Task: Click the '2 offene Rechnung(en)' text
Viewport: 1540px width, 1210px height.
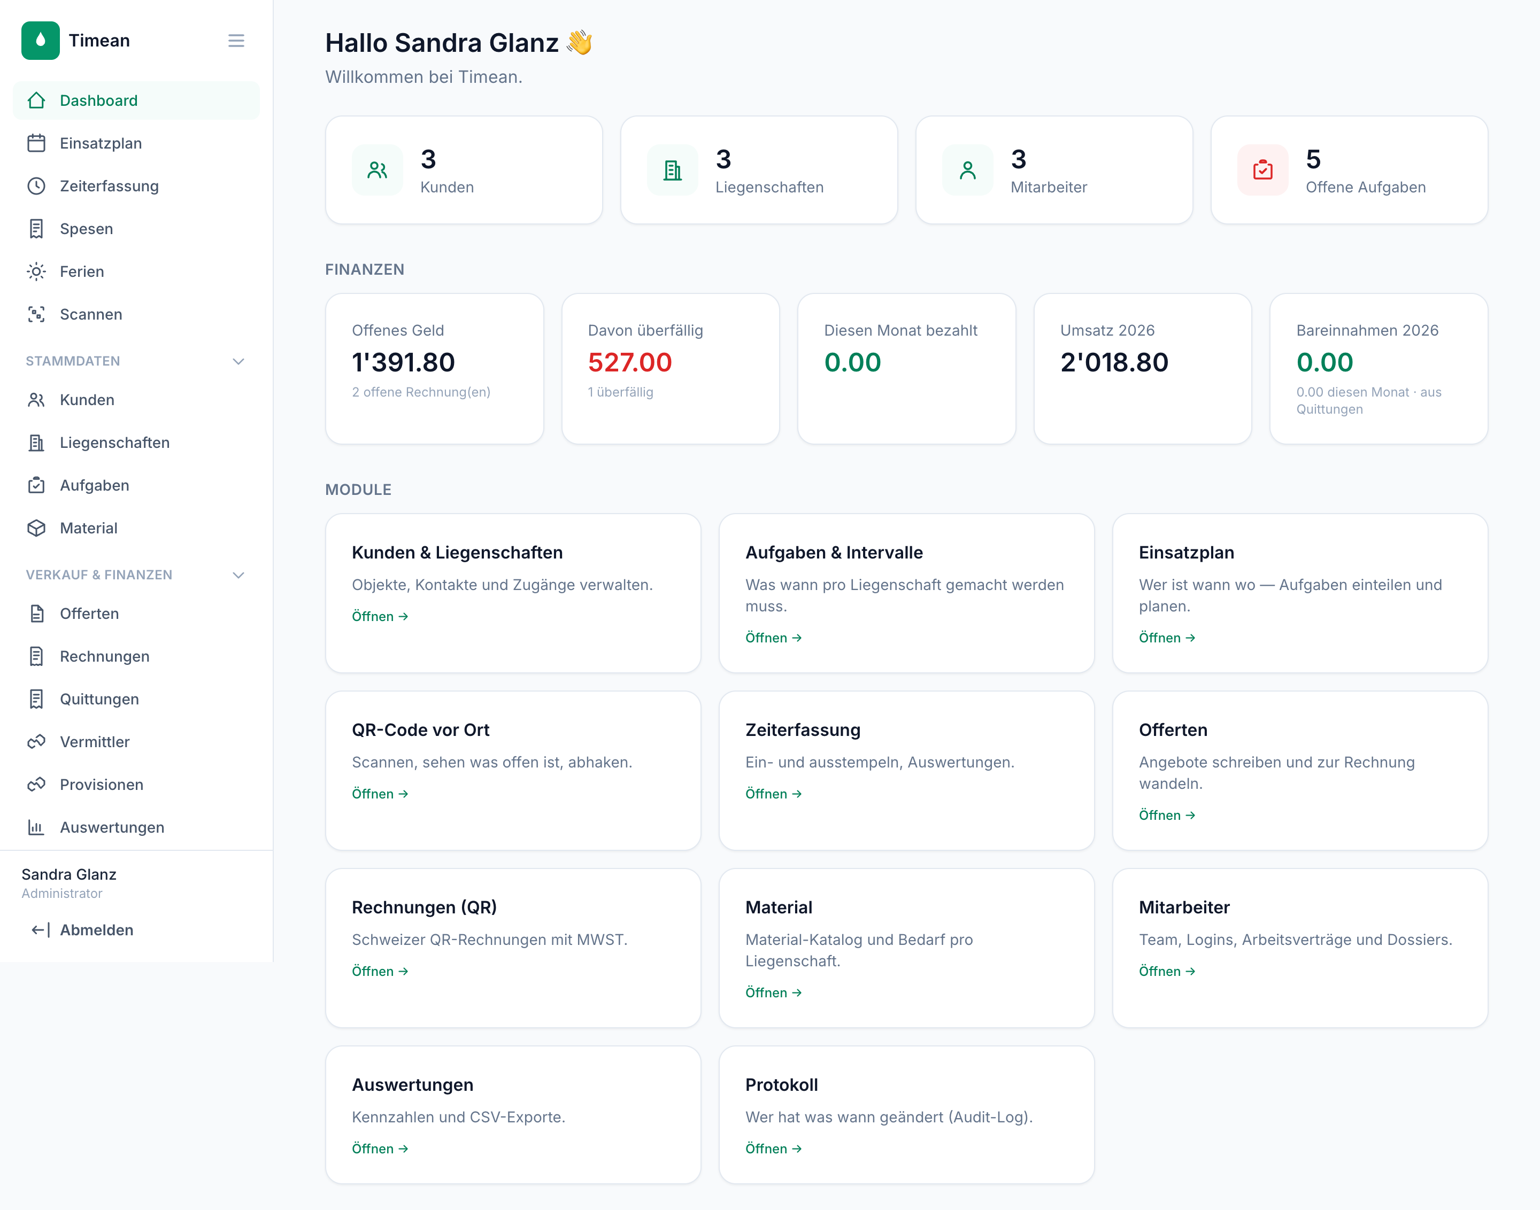Action: 421,392
